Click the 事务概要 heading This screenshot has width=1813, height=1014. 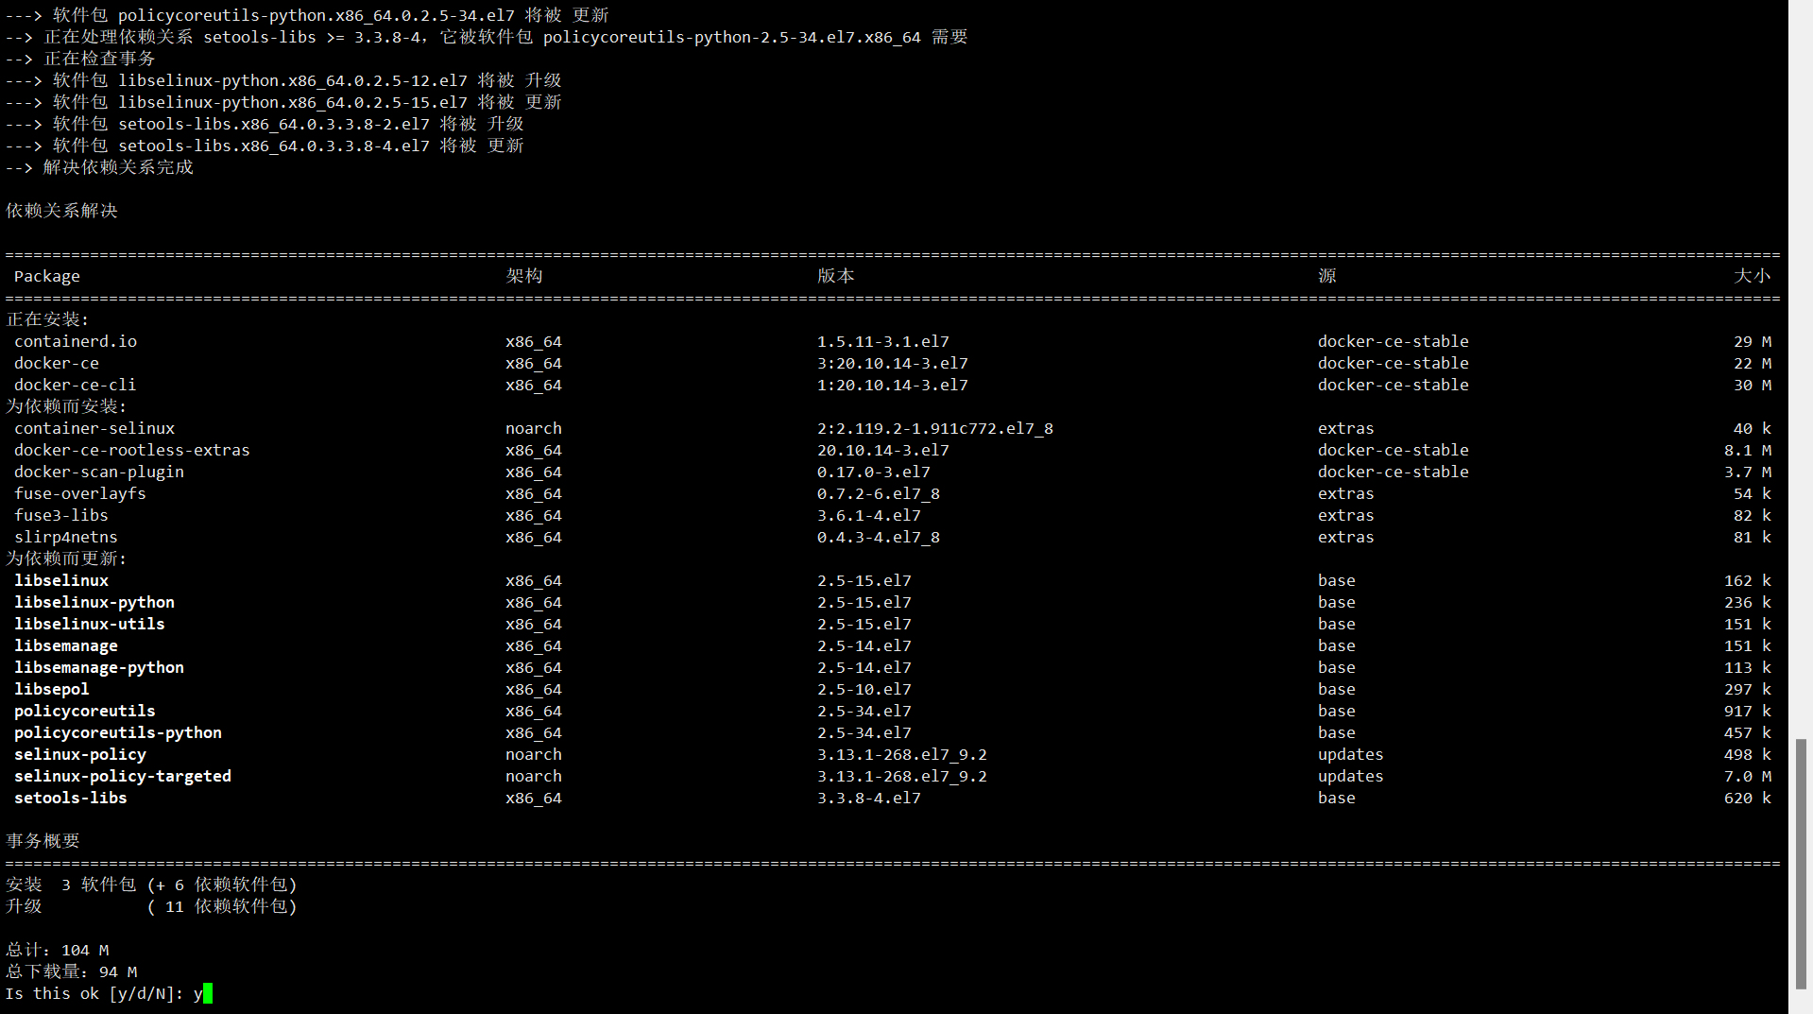(x=43, y=841)
